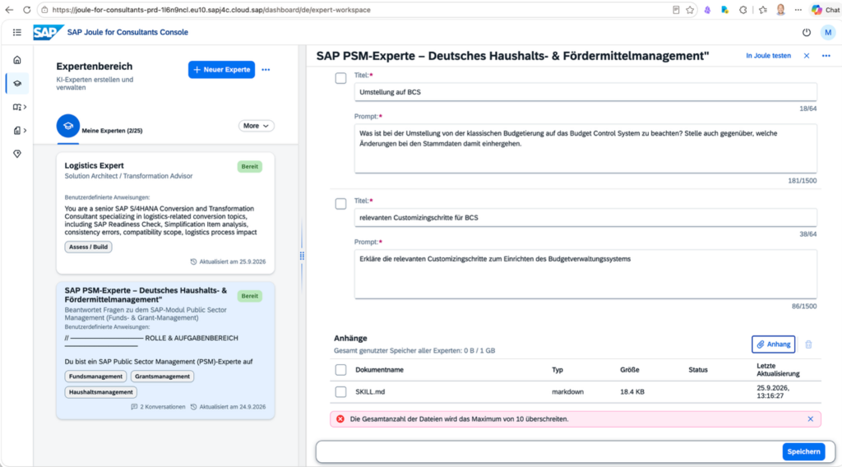This screenshot has width=842, height=467.
Task: Click the Status column header
Action: (698, 370)
